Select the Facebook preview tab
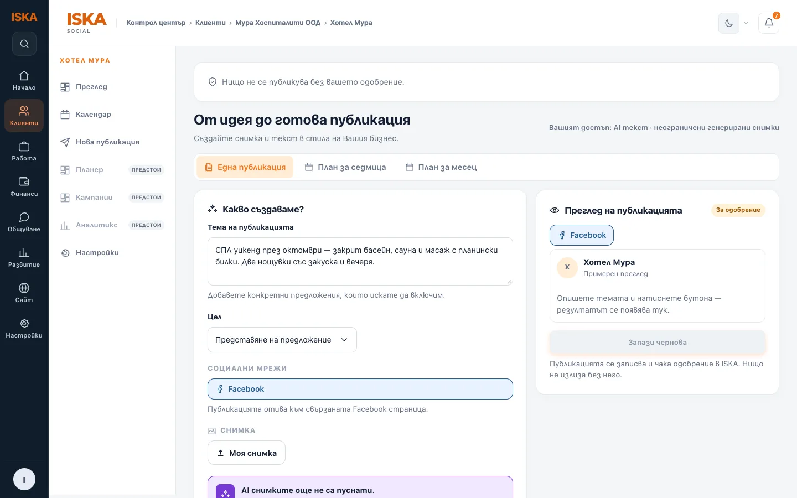The height and width of the screenshot is (498, 797). pos(582,235)
